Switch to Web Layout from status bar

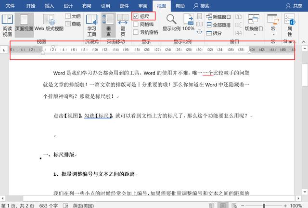click(x=234, y=206)
